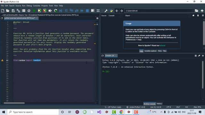Click the debug step-into icon
This screenshot has width=205, height=115.
click(x=71, y=11)
